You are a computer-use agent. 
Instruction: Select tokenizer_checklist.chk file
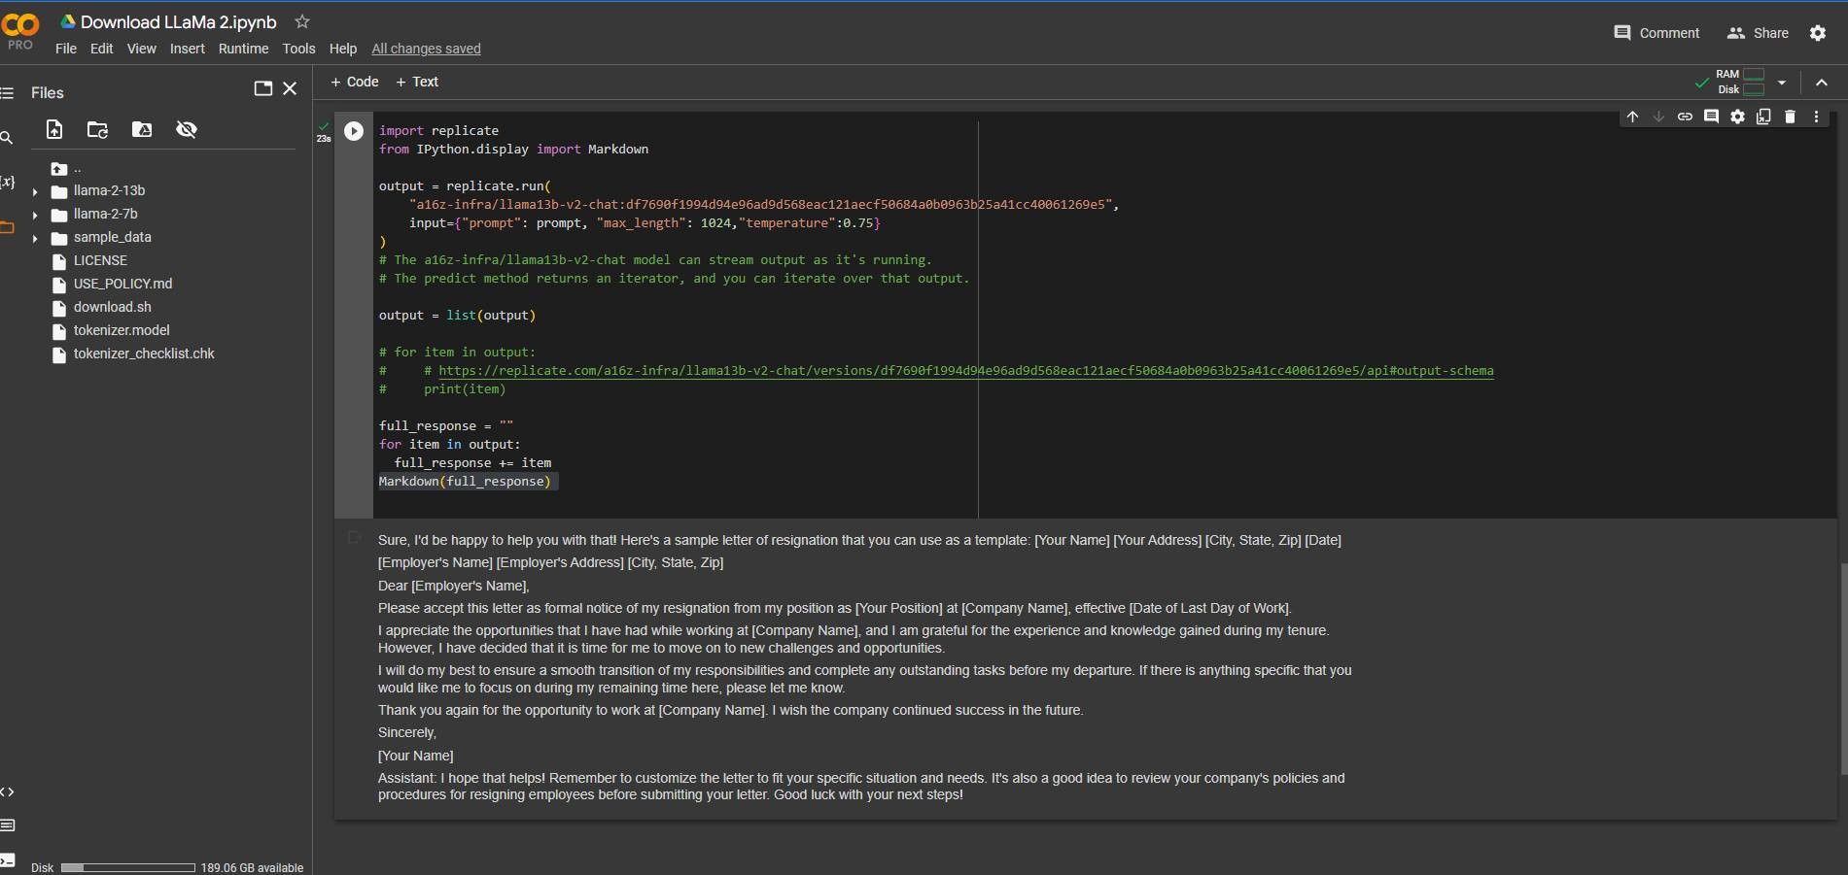[144, 353]
